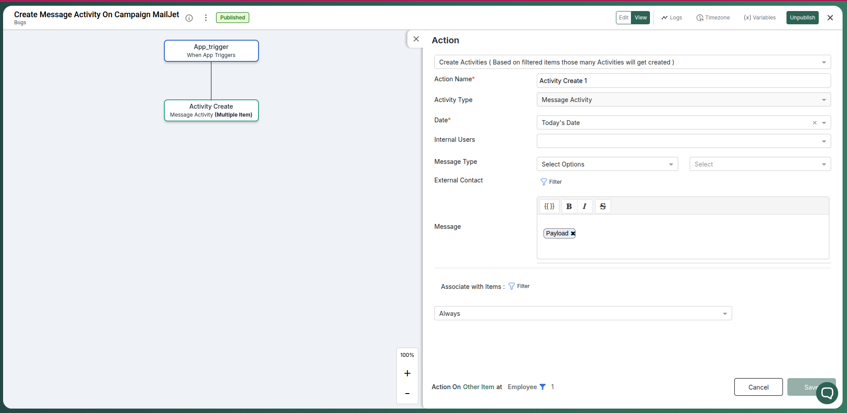847x413 pixels.
Task: Open the three-dot more options menu
Action: click(206, 18)
